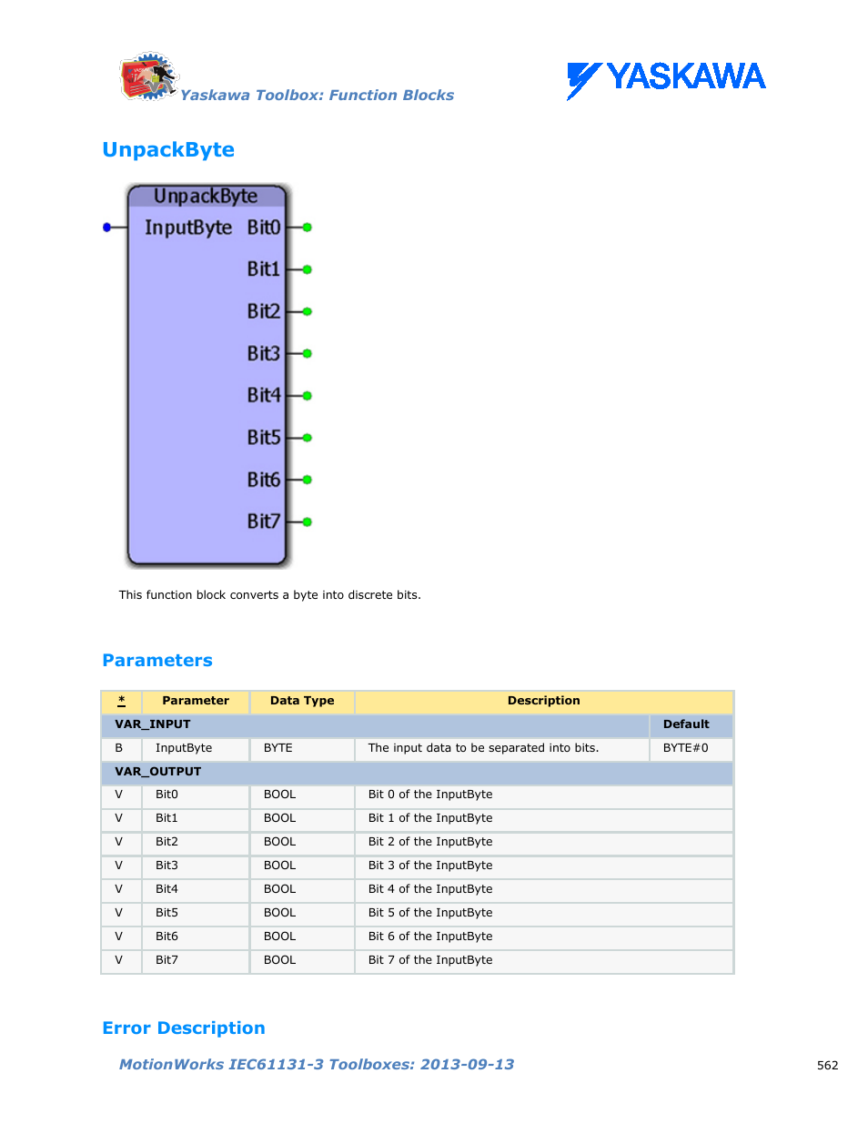
Task: Click the MotionWorks IEC61131-3 Toolboxes footer text
Action: (x=317, y=1065)
